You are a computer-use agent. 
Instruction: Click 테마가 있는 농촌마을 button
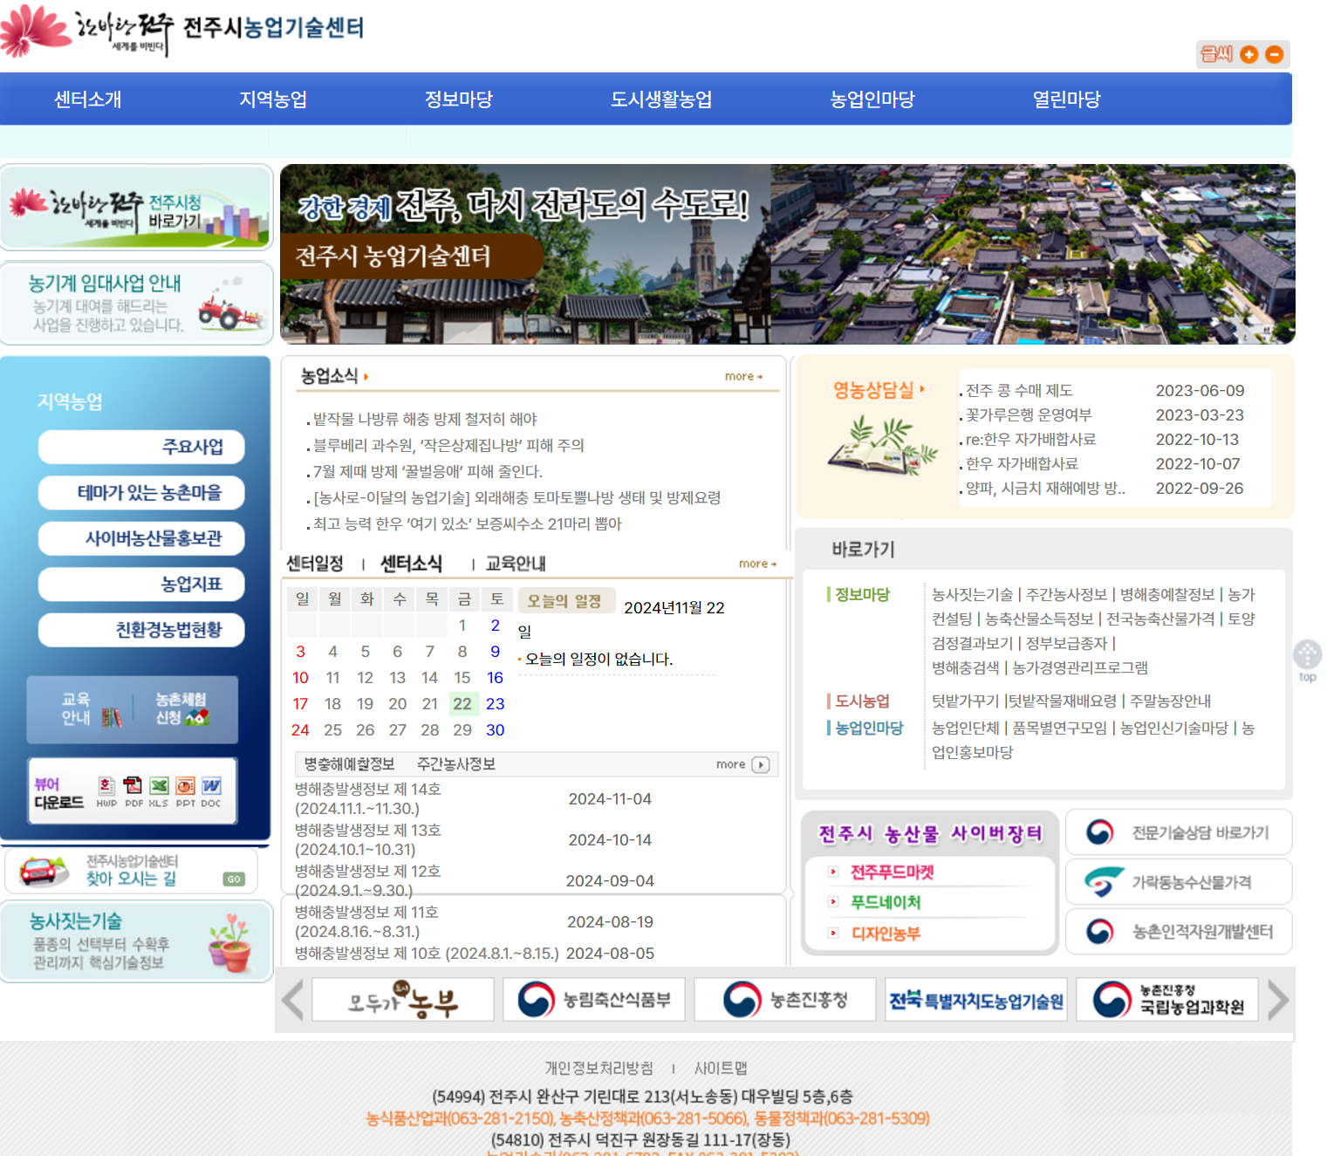141,493
